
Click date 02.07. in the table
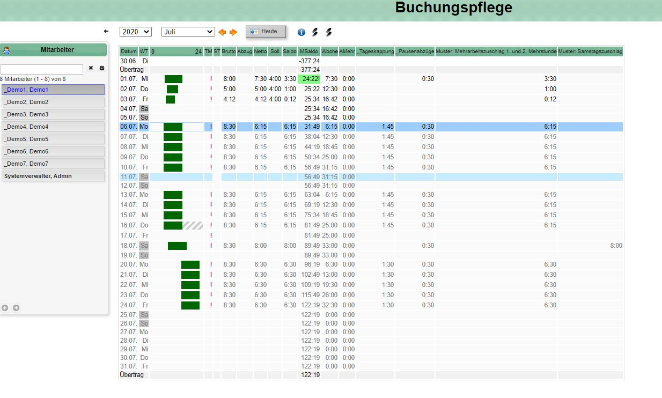pyautogui.click(x=129, y=89)
